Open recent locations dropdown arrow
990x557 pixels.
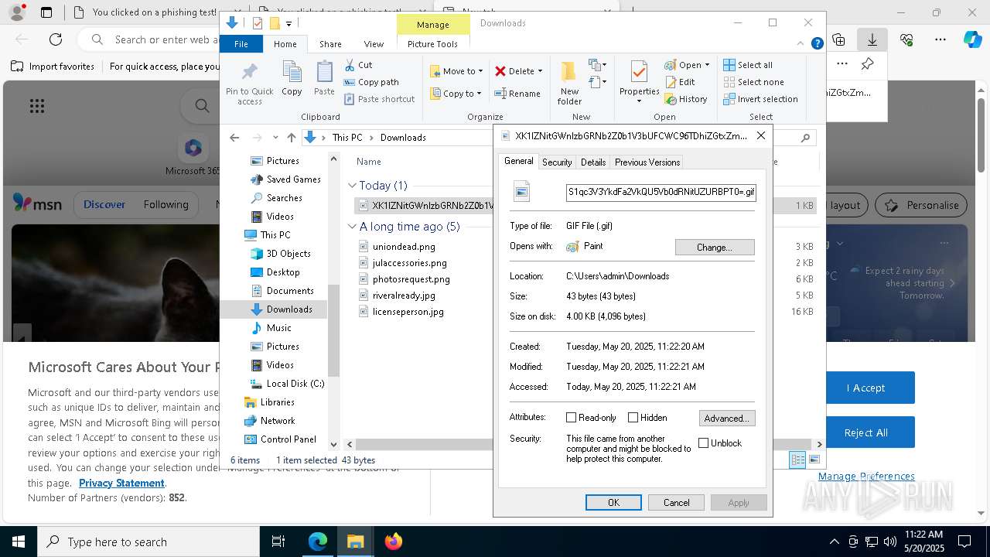[x=275, y=138]
